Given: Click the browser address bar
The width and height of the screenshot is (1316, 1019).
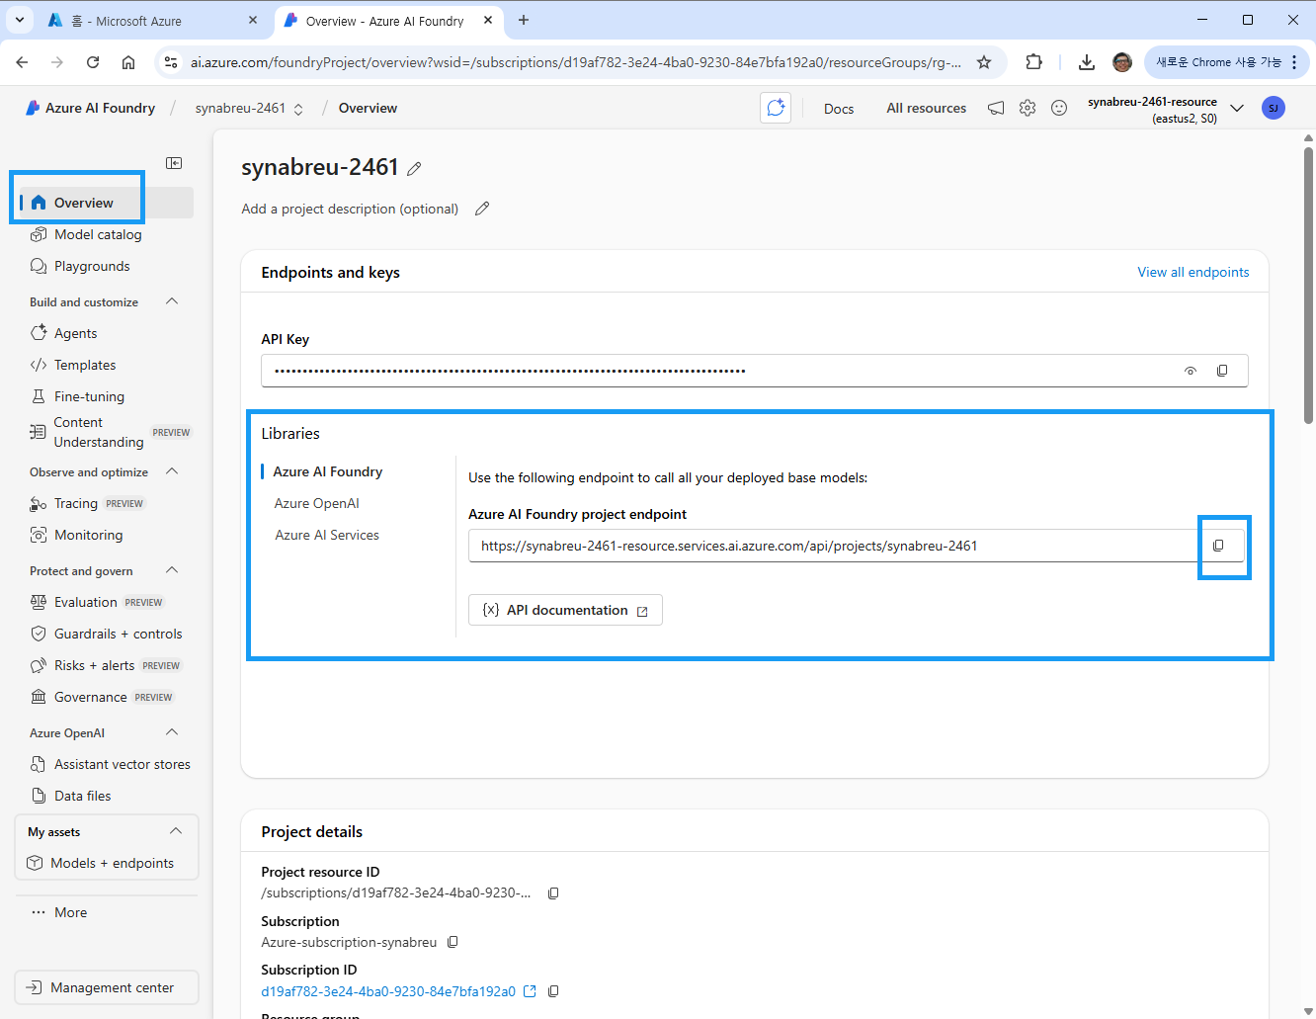Looking at the screenshot, I should pos(576,62).
